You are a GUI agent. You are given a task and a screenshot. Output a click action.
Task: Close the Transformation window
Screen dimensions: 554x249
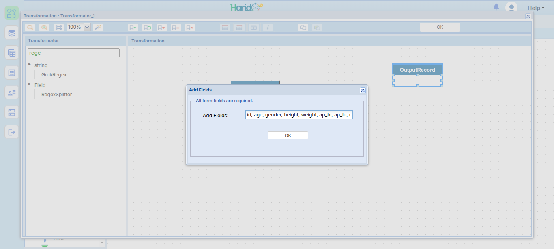(x=528, y=16)
